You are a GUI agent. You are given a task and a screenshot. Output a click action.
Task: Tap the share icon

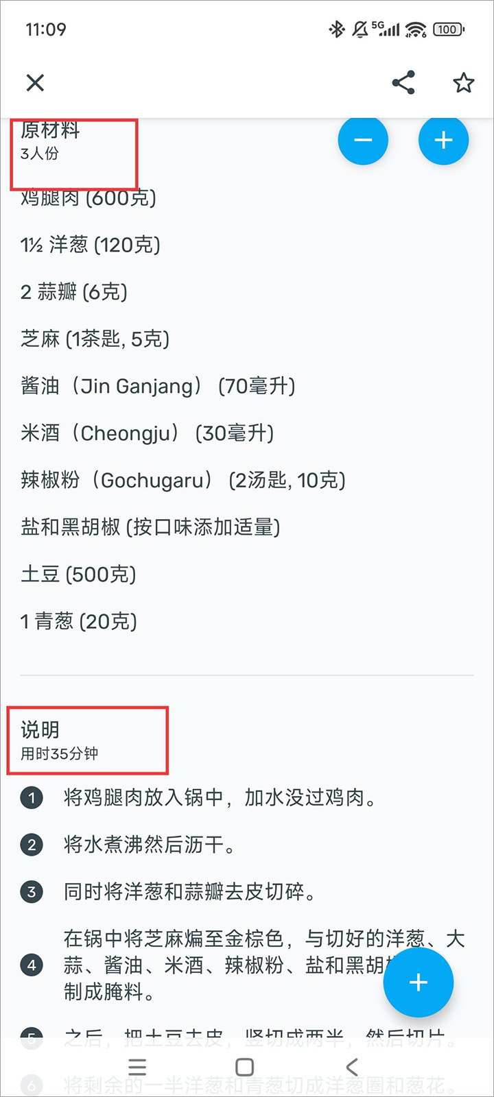(x=403, y=83)
